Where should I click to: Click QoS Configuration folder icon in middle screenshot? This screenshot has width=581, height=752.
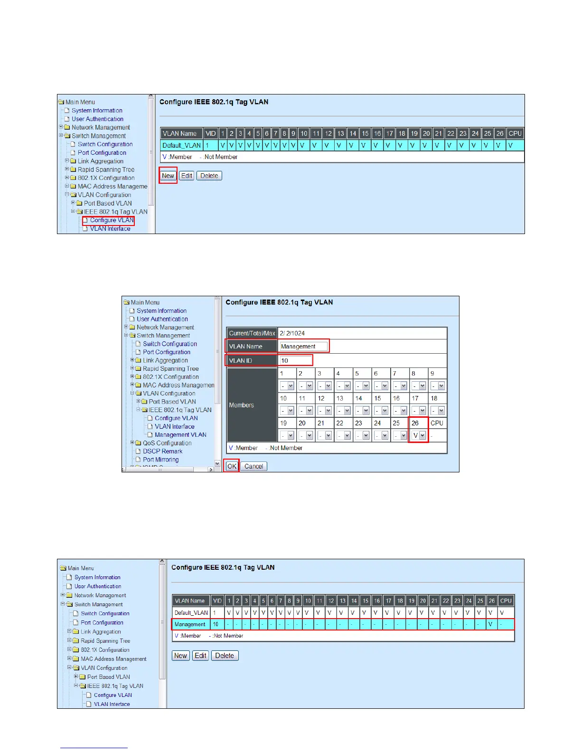pyautogui.click(x=139, y=443)
